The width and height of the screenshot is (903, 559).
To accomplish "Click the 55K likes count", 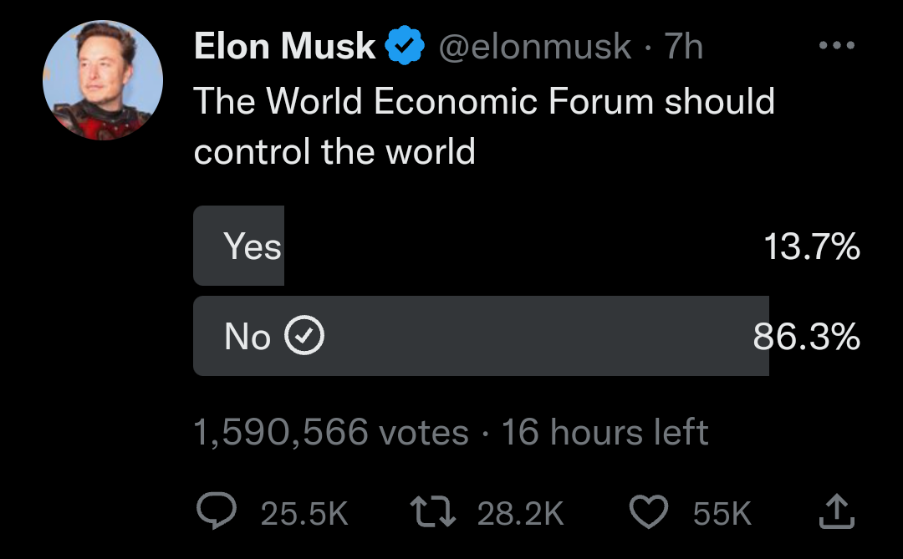I will pyautogui.click(x=722, y=513).
